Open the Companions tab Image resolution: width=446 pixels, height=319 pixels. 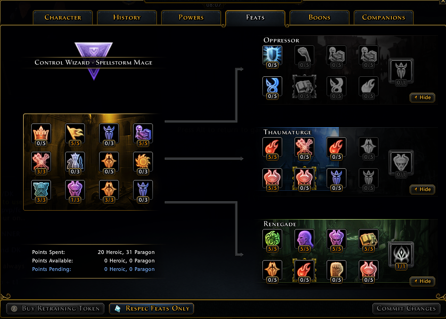(383, 17)
